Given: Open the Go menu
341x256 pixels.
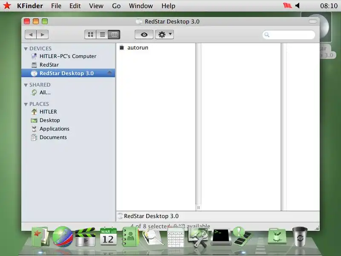Looking at the screenshot, I should 116,6.
